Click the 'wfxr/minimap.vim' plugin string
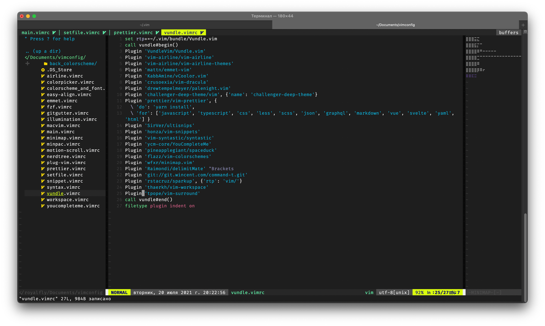 tap(170, 162)
